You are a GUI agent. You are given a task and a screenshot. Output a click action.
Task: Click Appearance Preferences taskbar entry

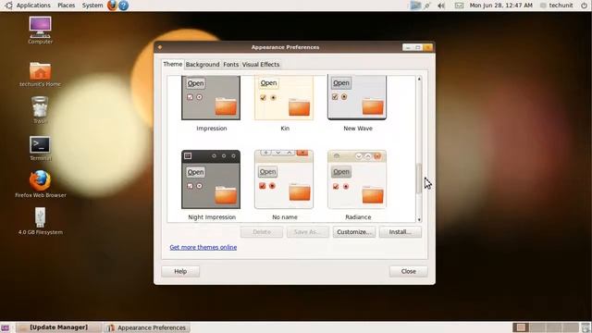tap(147, 327)
